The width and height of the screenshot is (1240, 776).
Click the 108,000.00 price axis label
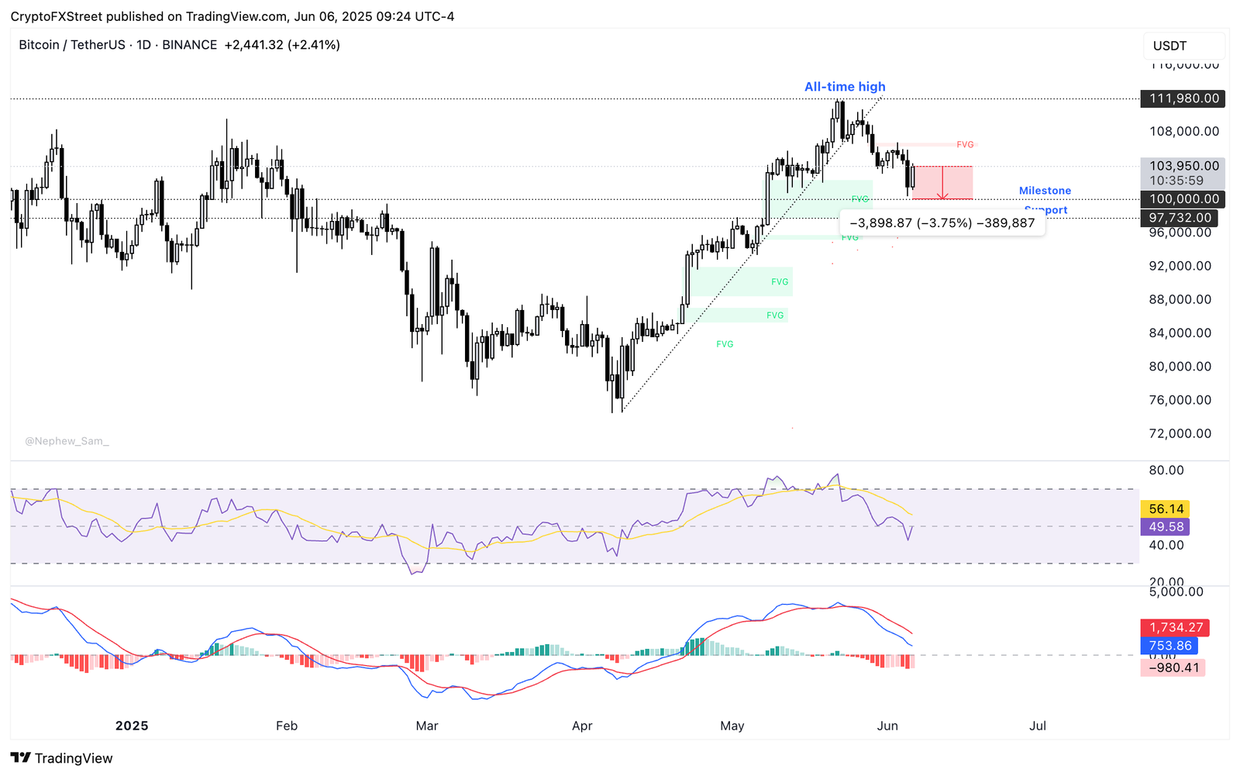(1184, 131)
